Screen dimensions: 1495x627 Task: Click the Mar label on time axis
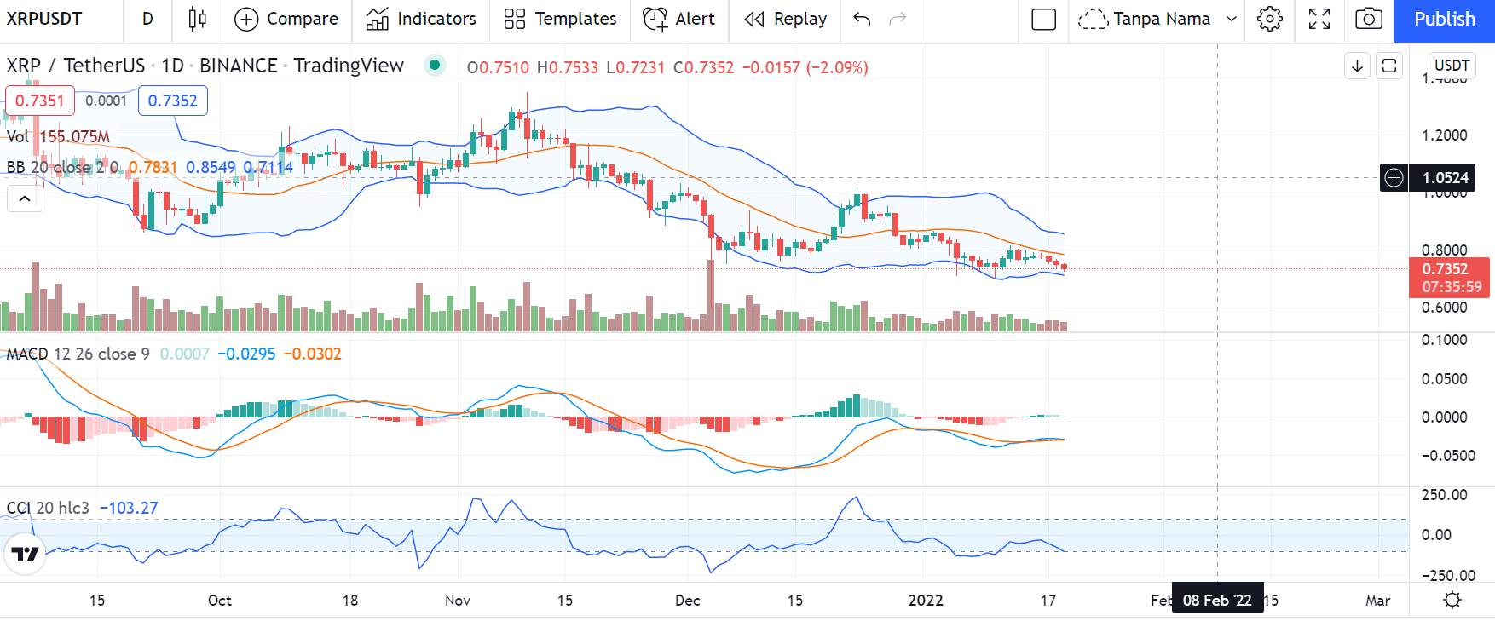[1377, 600]
